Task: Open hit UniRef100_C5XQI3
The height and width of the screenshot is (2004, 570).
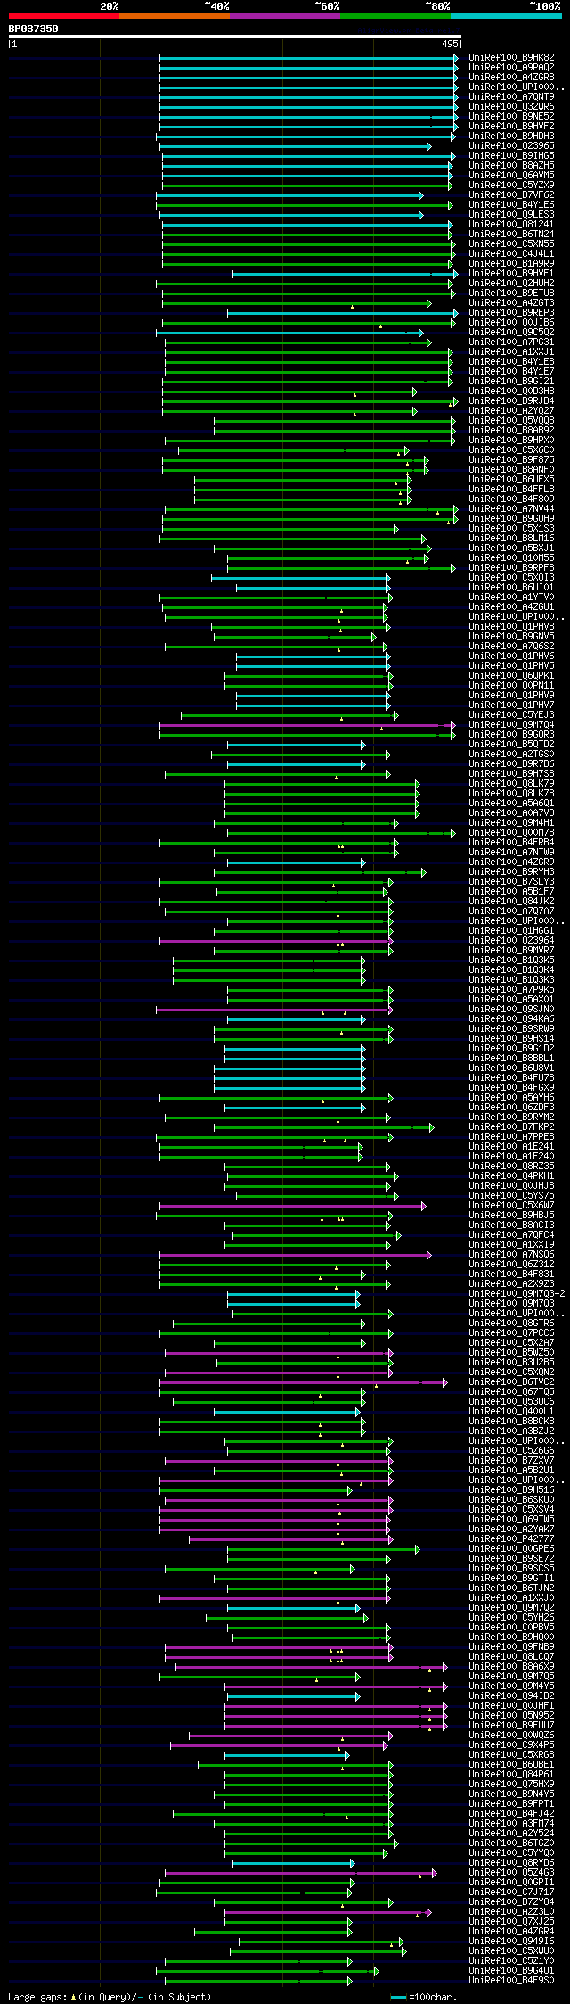Action: pos(511,577)
